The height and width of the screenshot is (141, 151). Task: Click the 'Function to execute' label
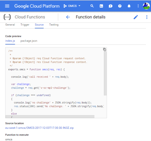17,135
